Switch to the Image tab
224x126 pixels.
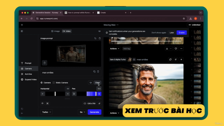coord(55,31)
